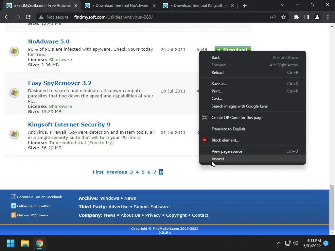Choose Inspect in the context menu
Image resolution: width=335 pixels, height=251 pixels.
point(252,159)
